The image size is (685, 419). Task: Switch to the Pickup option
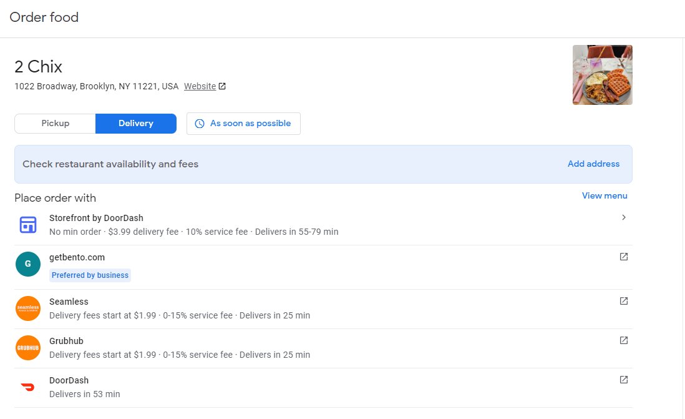coord(55,124)
